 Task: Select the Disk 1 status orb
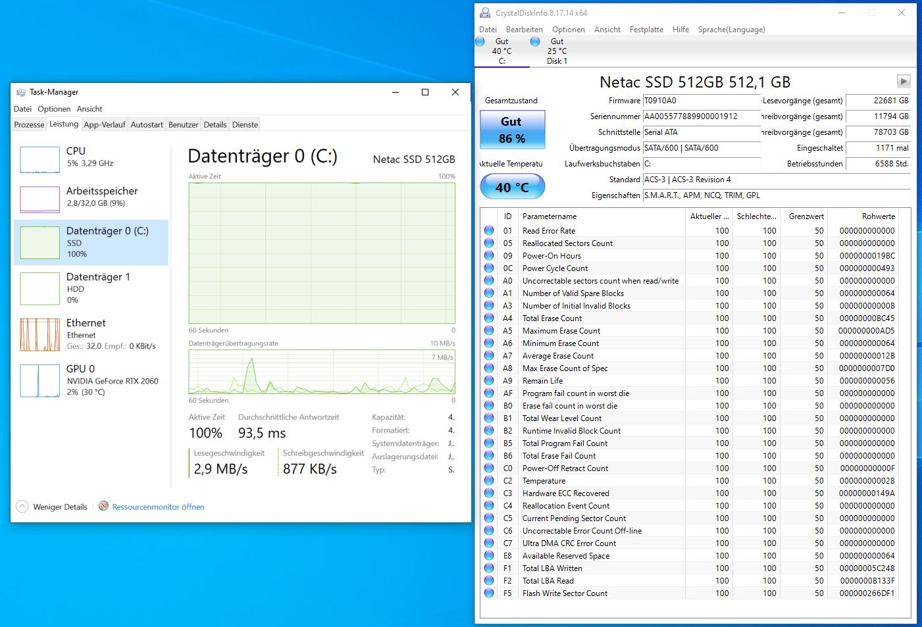tap(535, 41)
